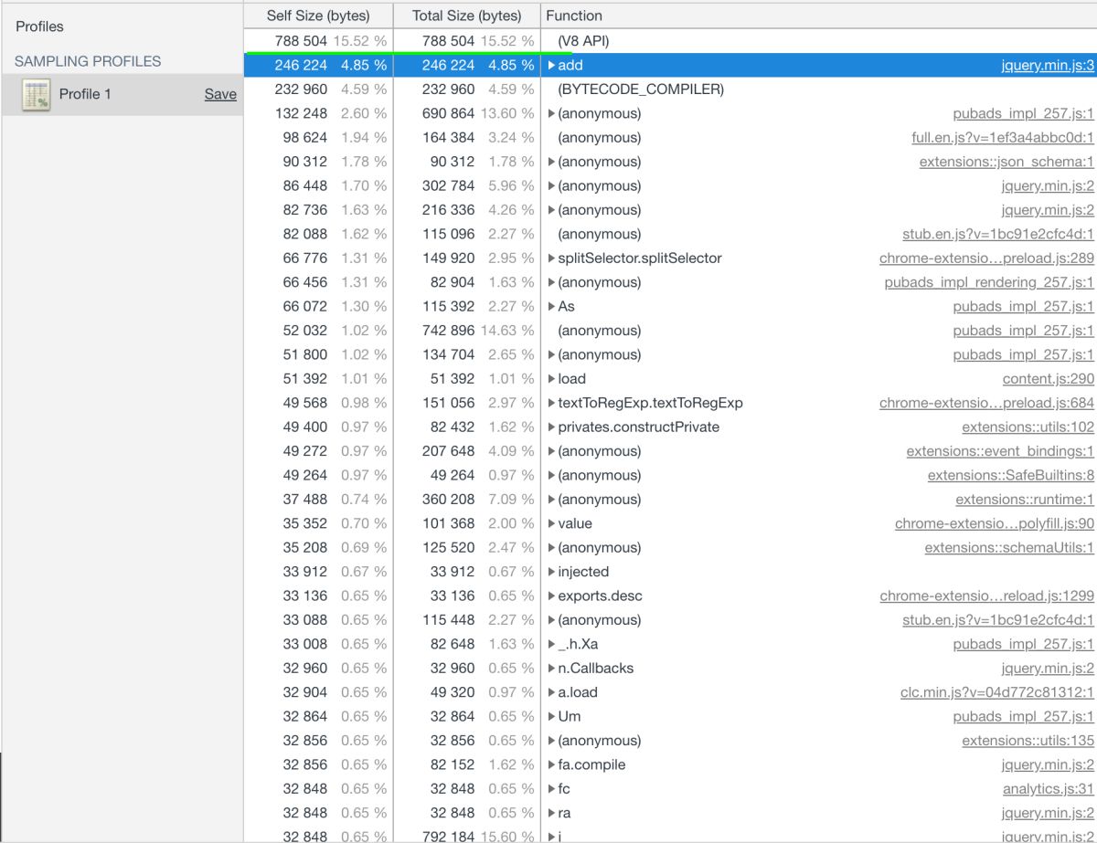This screenshot has width=1097, height=843.
Task: Open extensions::event_bindings:1 link
Action: [1000, 451]
